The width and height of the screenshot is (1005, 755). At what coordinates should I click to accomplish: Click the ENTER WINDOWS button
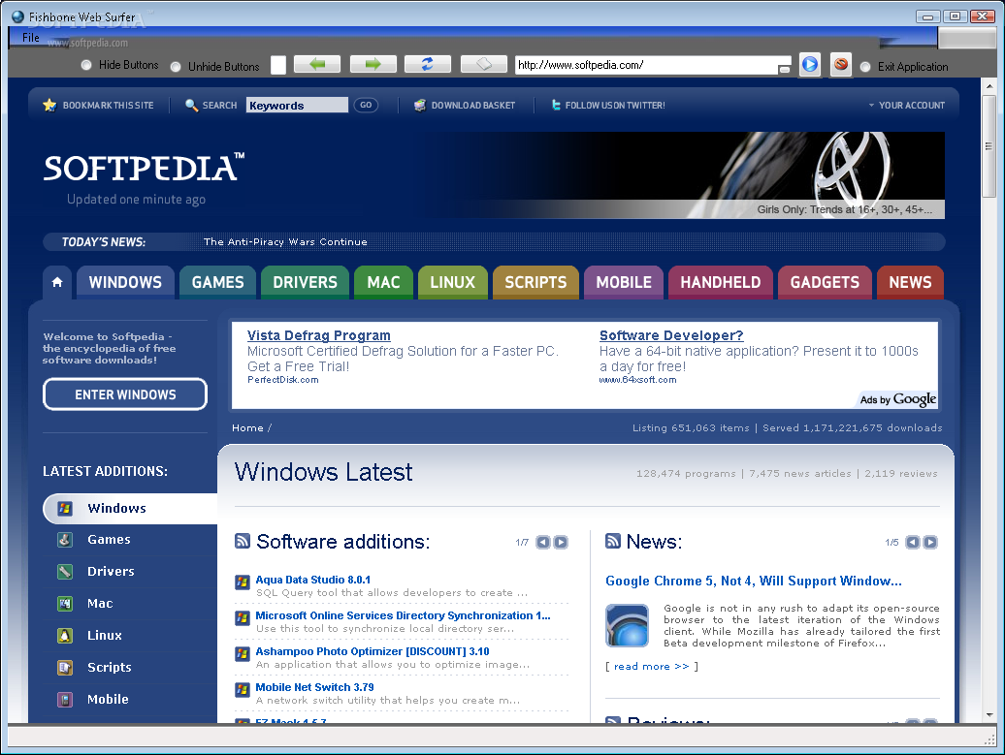point(125,394)
